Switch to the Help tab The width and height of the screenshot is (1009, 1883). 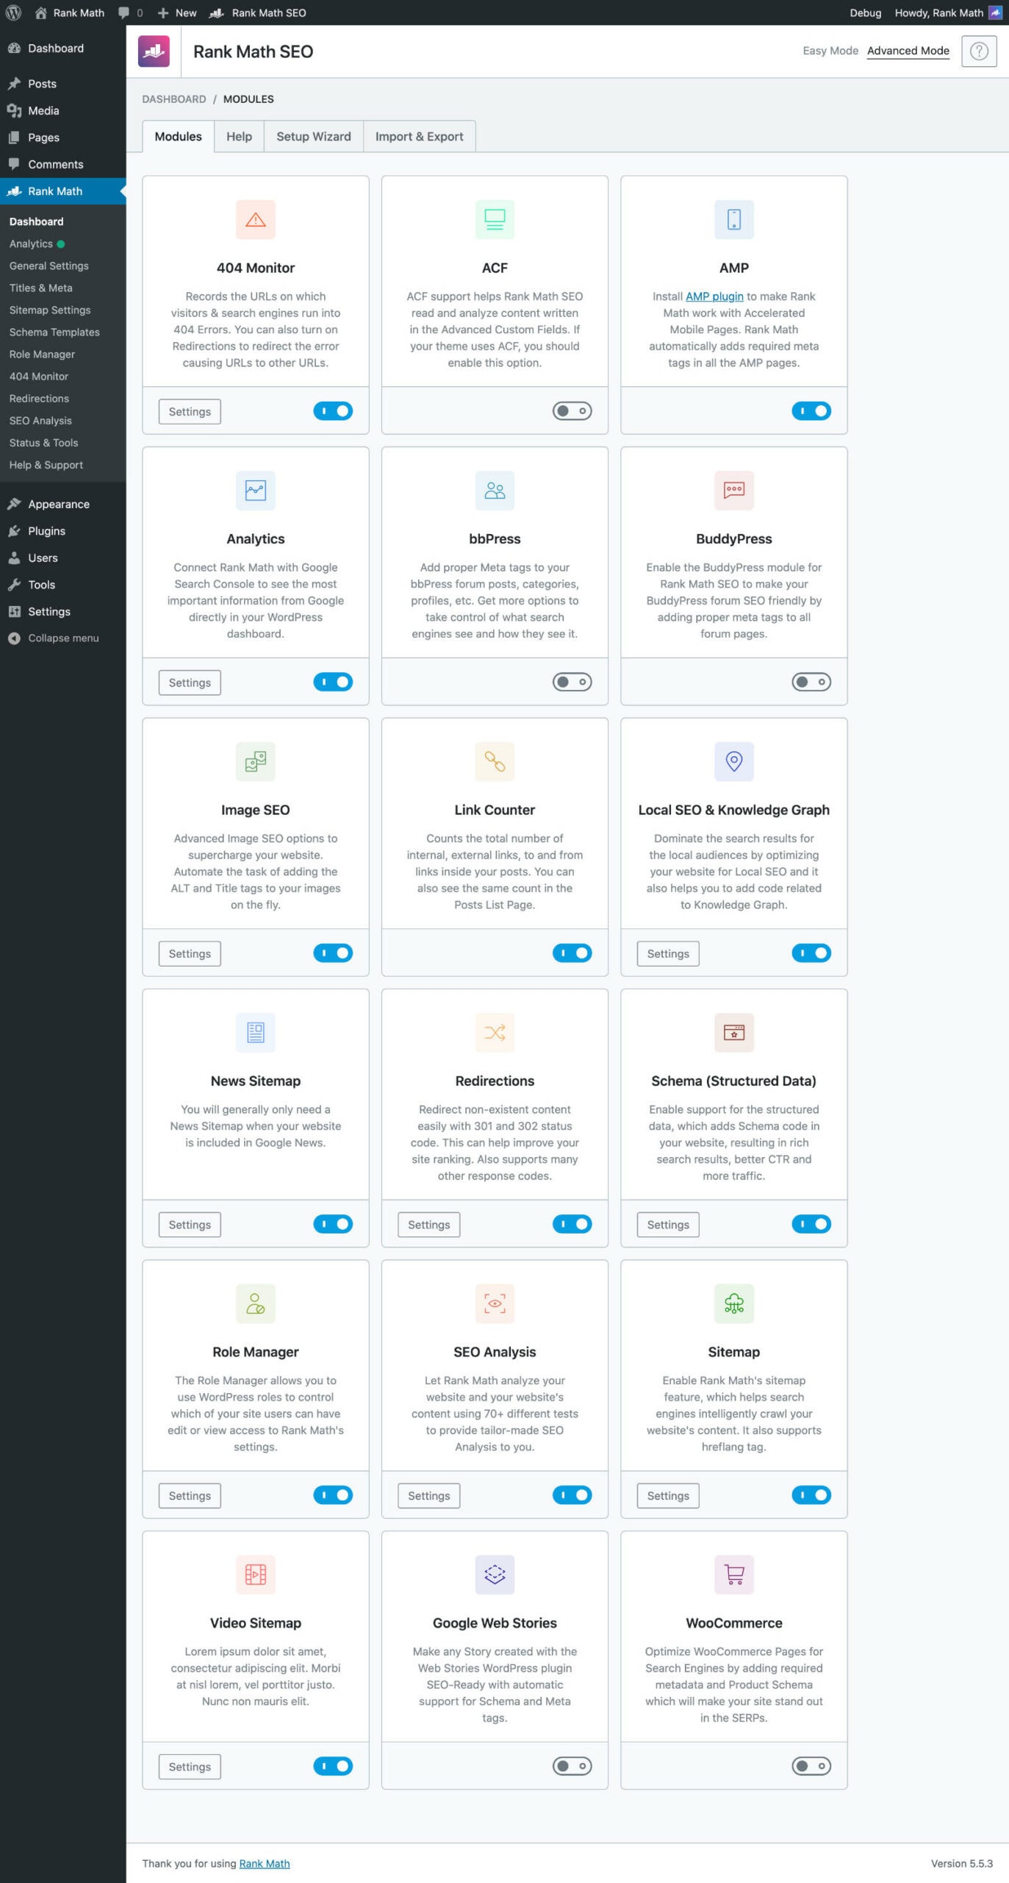click(239, 137)
